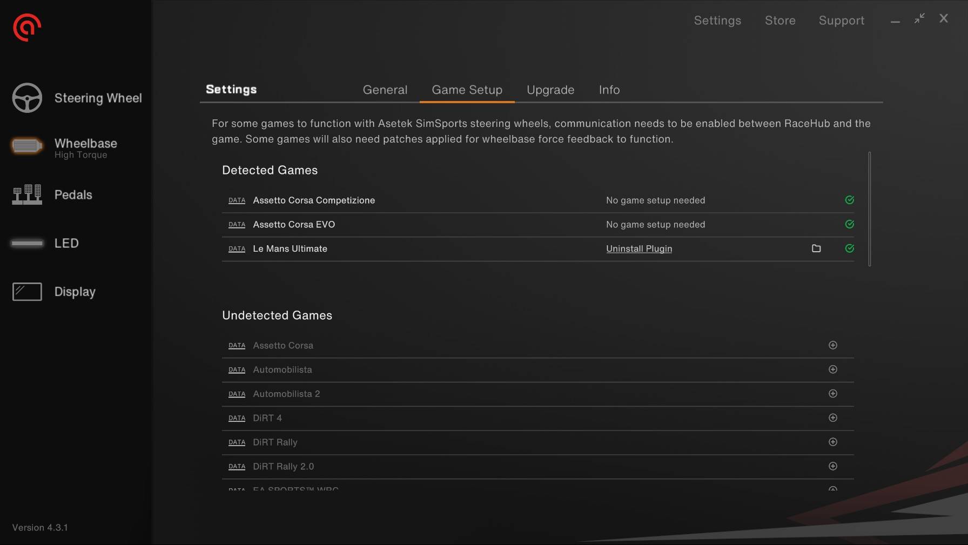Open the Support page in header
Viewport: 968px width, 545px height.
[841, 21]
